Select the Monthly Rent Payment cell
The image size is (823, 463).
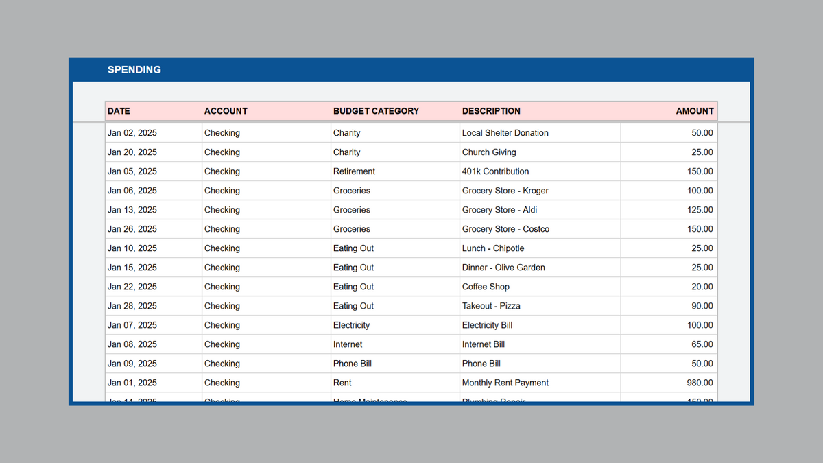(x=540, y=383)
